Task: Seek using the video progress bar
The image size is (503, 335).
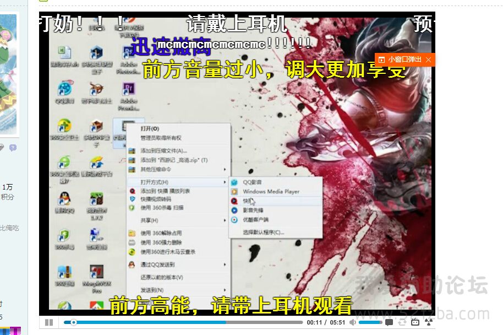Action: pyautogui.click(x=183, y=322)
